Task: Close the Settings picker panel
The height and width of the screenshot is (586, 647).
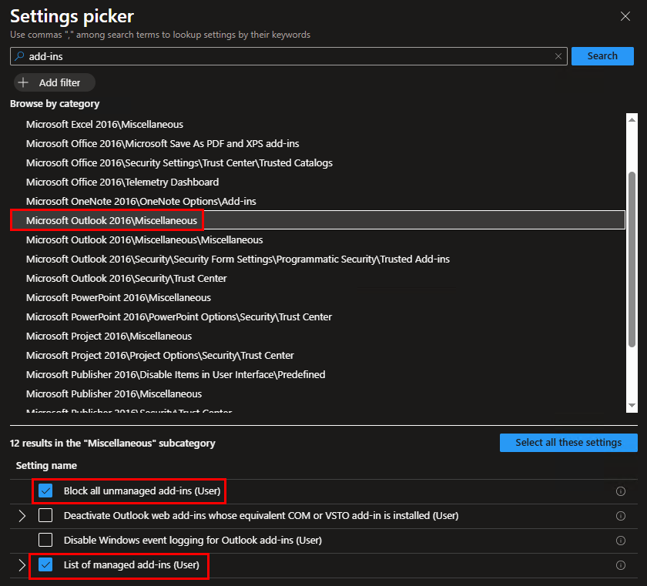Action: pyautogui.click(x=625, y=15)
